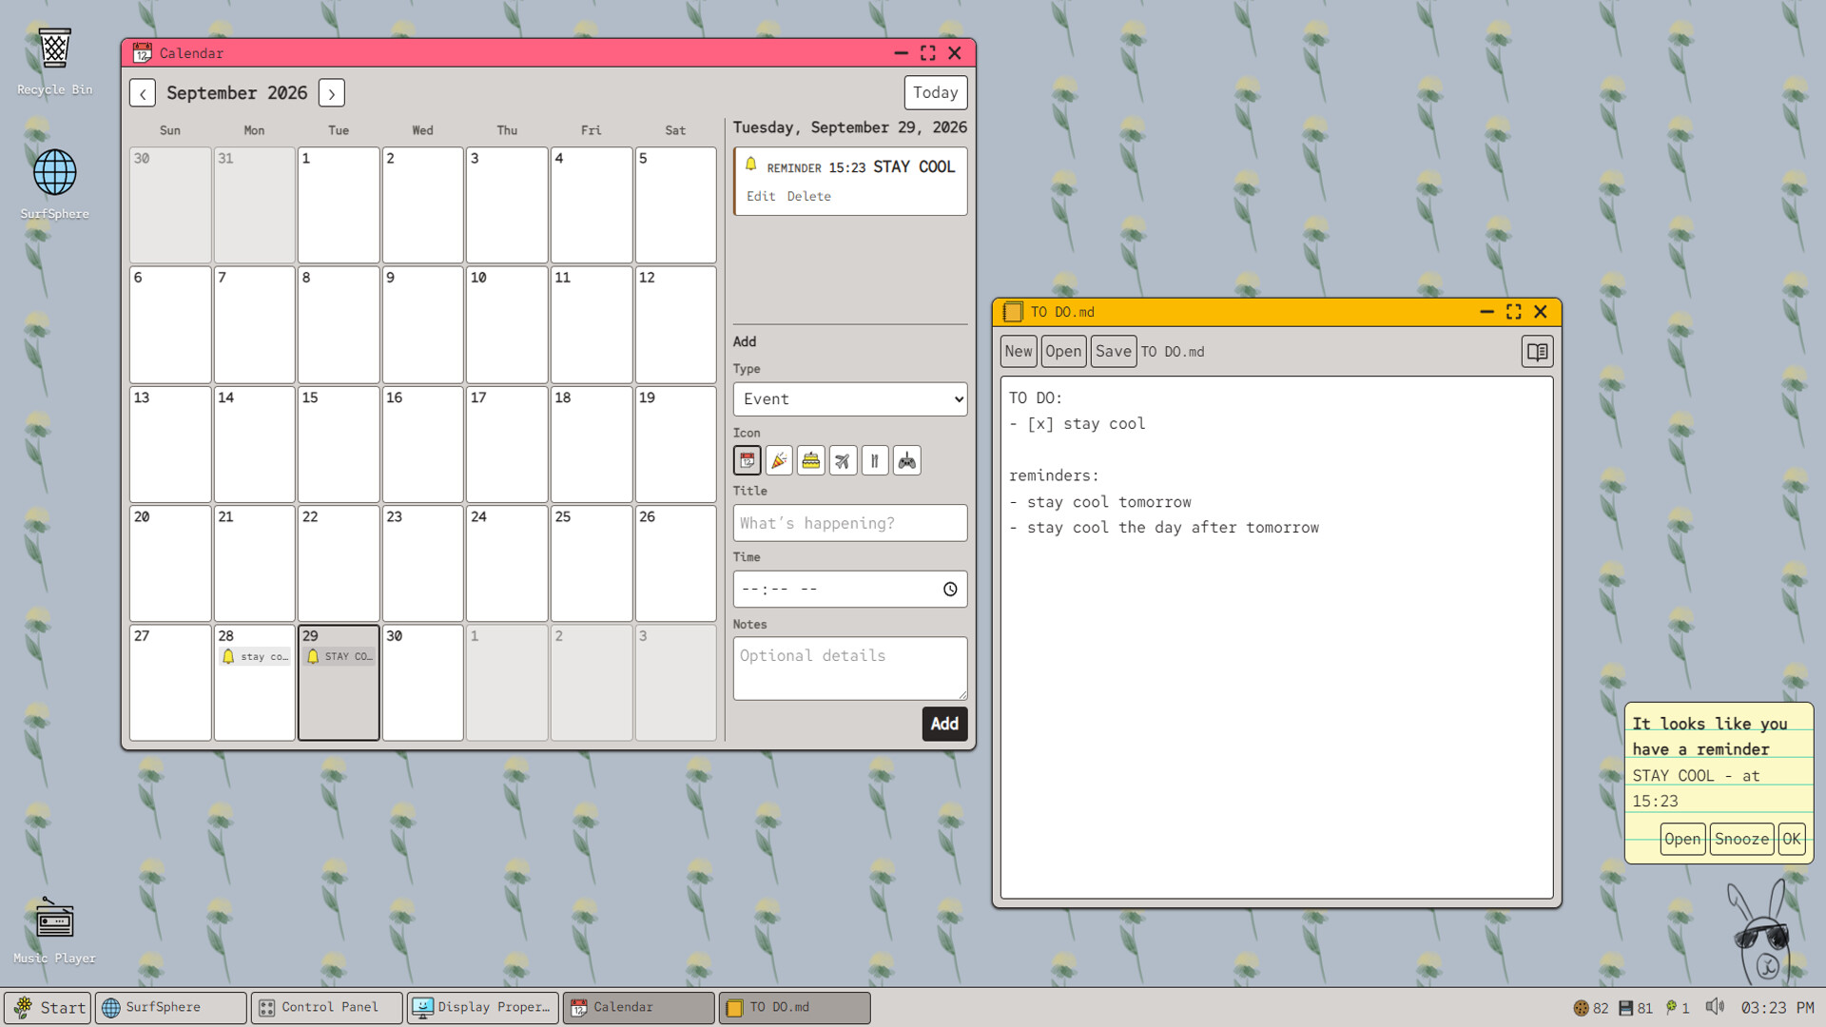Select September 15 in the calendar grid
This screenshot has width=1826, height=1027.
(x=338, y=444)
